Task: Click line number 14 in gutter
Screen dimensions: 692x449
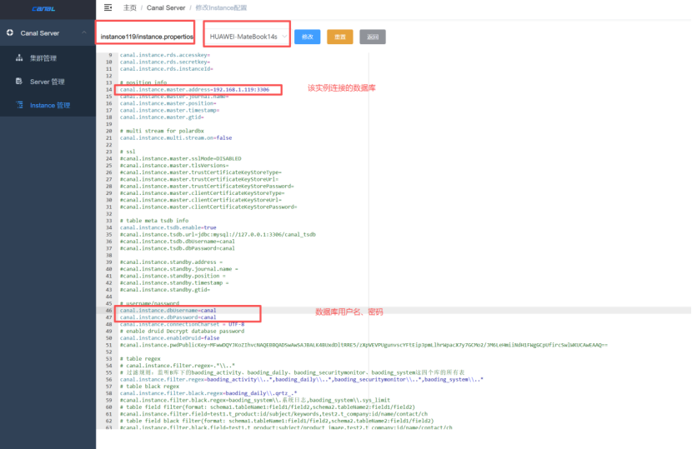Action: point(108,89)
